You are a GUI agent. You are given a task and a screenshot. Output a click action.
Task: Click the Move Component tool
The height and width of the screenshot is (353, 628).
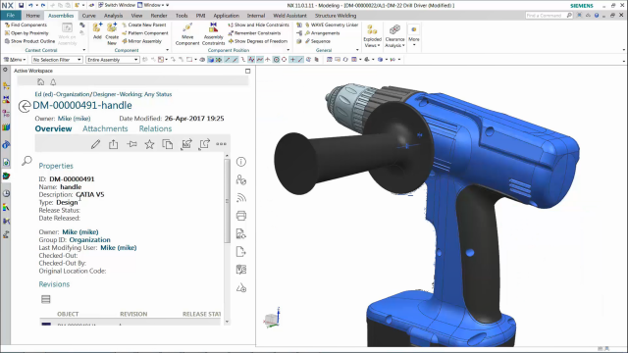(x=187, y=34)
